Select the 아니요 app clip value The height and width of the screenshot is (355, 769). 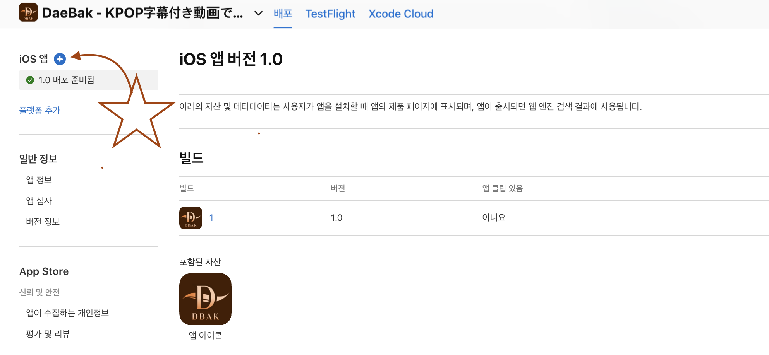494,217
